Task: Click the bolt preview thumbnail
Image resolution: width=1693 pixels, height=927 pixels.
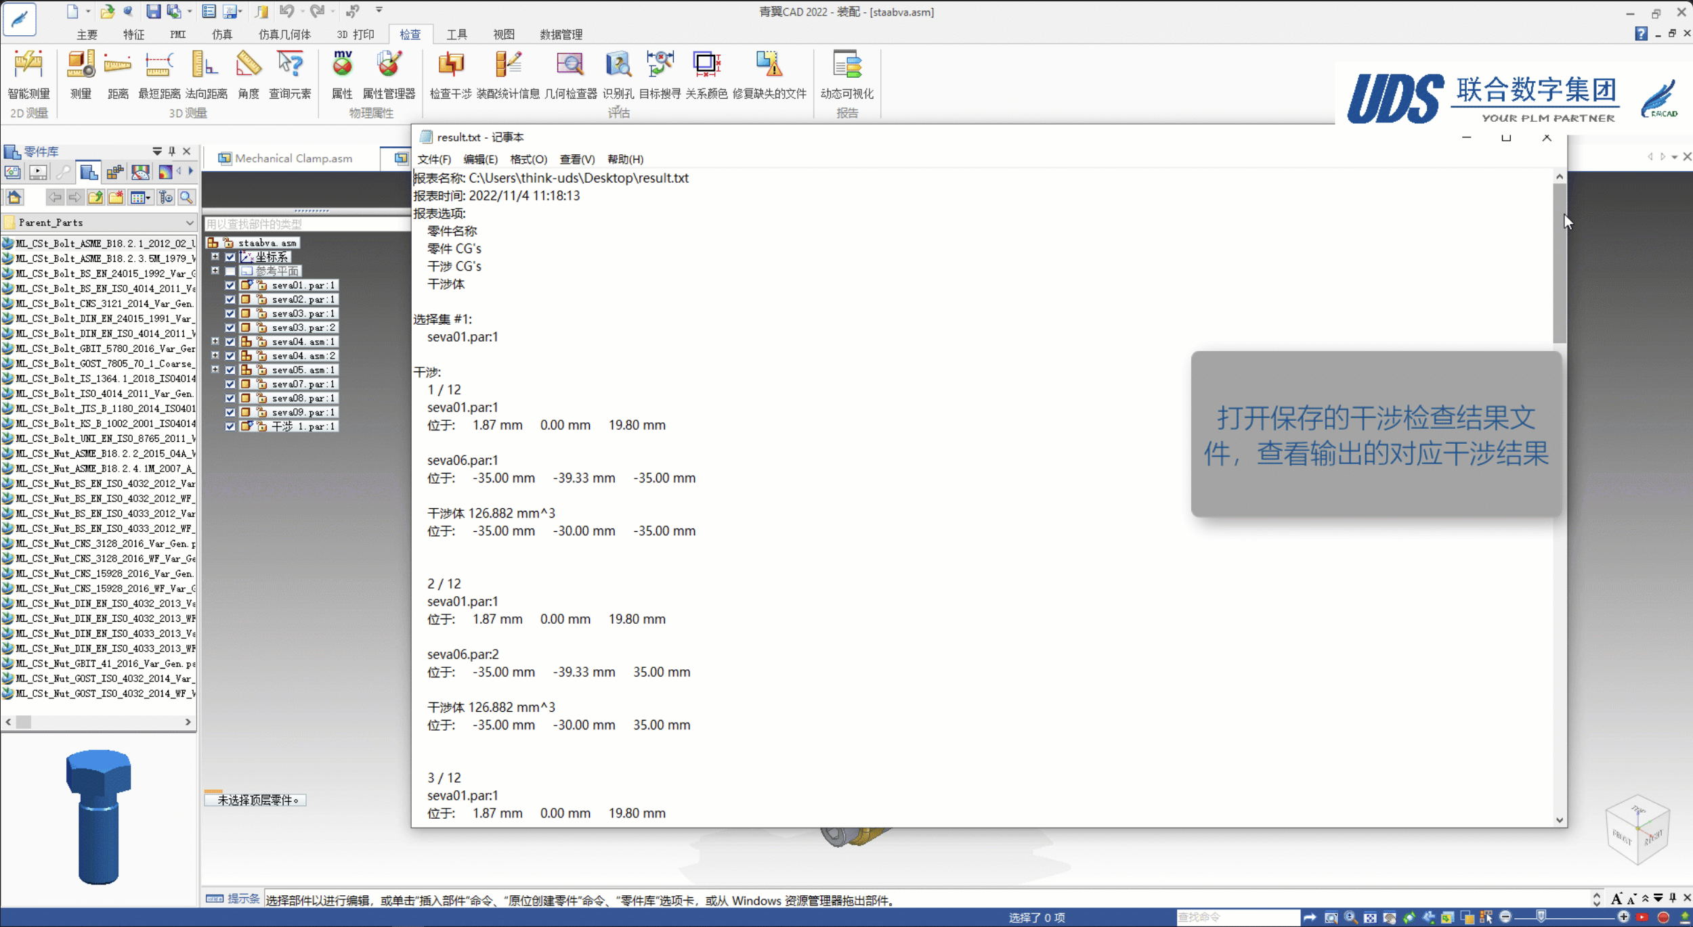Action: (99, 816)
